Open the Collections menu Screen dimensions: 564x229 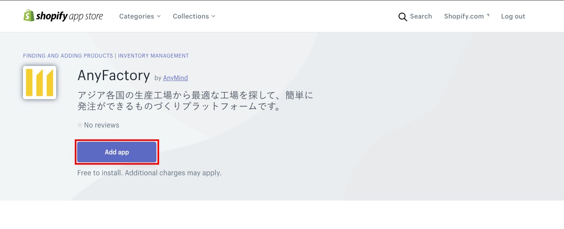pyautogui.click(x=191, y=16)
